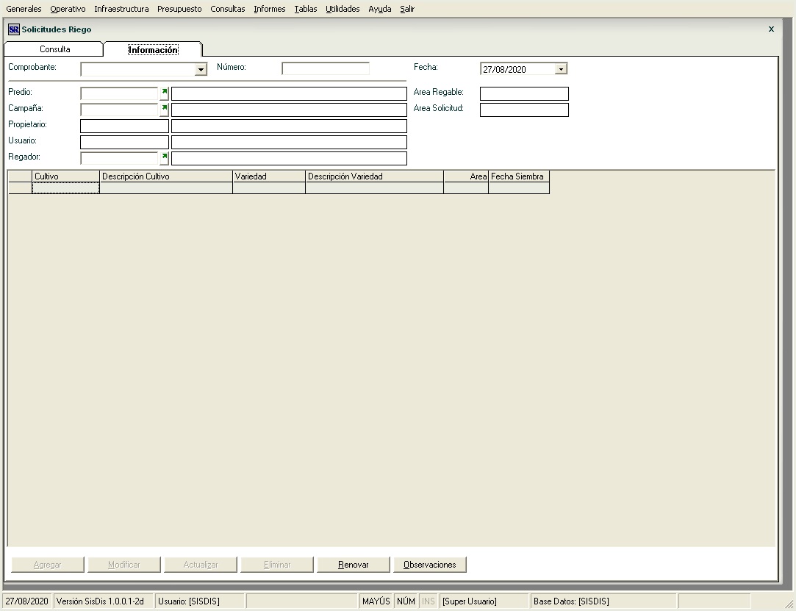Focus the Area Regable field

coord(524,93)
